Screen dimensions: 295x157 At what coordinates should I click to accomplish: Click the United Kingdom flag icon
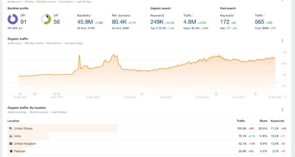click(11, 143)
